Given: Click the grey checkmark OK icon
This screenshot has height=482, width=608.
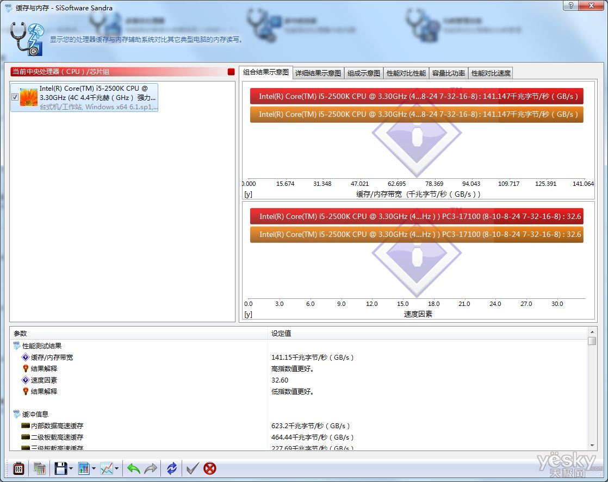Looking at the screenshot, I should coord(193,468).
